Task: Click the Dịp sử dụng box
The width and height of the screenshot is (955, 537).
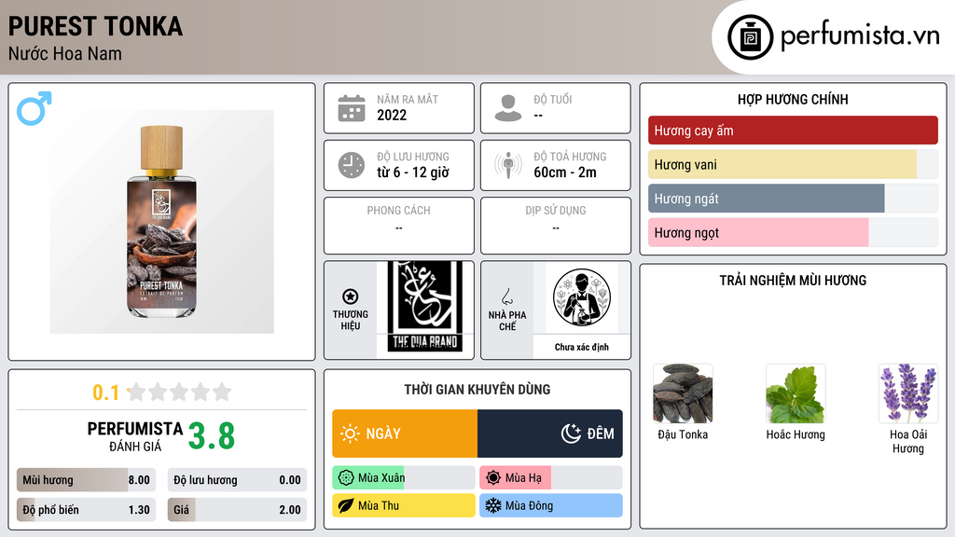Action: coord(556,226)
